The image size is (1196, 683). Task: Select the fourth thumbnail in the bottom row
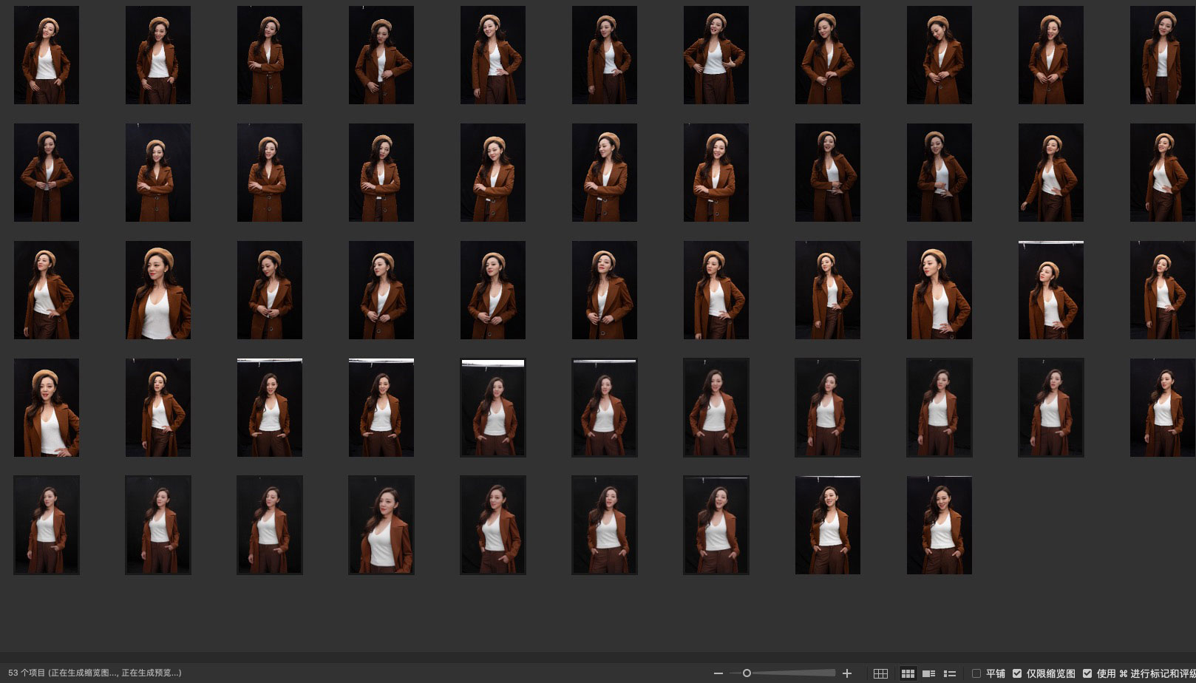381,525
